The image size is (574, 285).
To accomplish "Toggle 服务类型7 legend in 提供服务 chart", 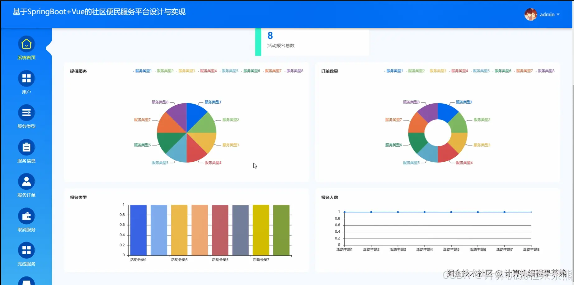I will pyautogui.click(x=273, y=71).
